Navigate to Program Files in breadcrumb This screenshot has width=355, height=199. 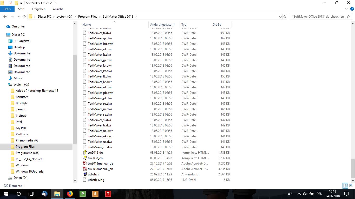coord(88,17)
